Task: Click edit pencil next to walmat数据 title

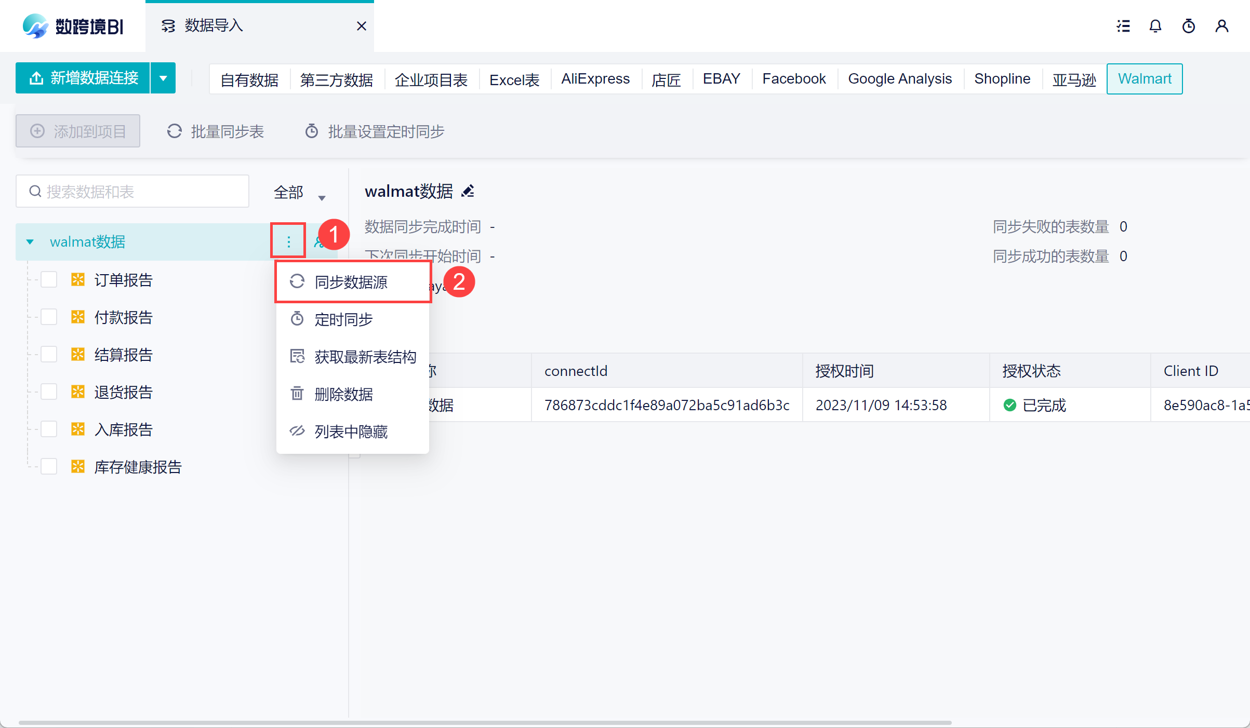Action: click(468, 191)
